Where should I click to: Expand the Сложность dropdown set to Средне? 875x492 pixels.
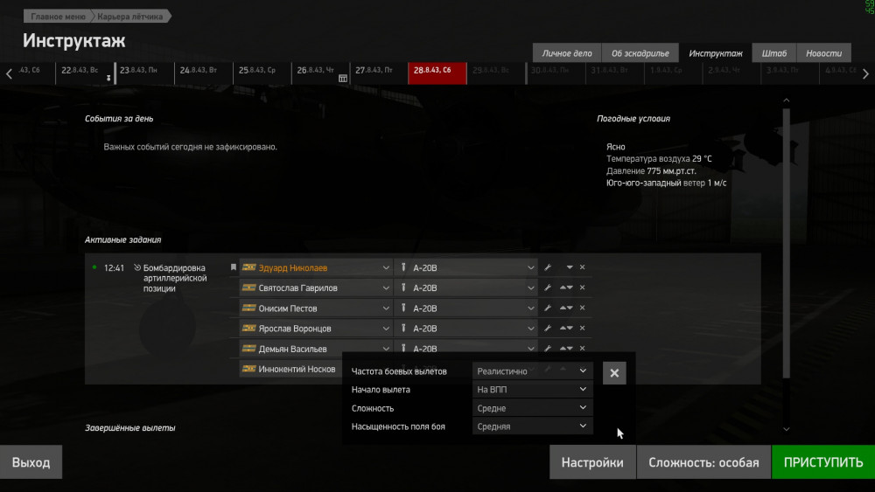tap(532, 408)
